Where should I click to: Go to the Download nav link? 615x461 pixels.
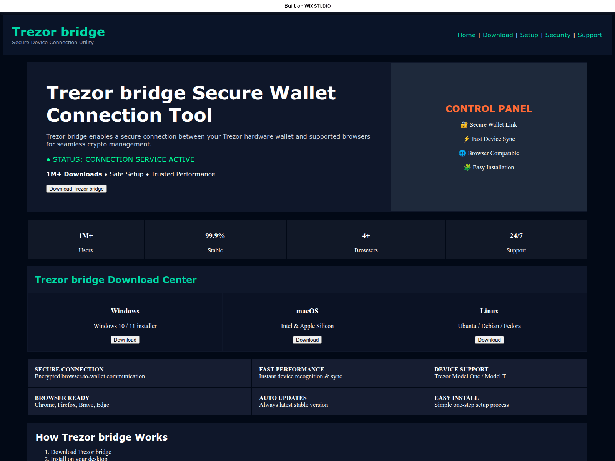498,35
